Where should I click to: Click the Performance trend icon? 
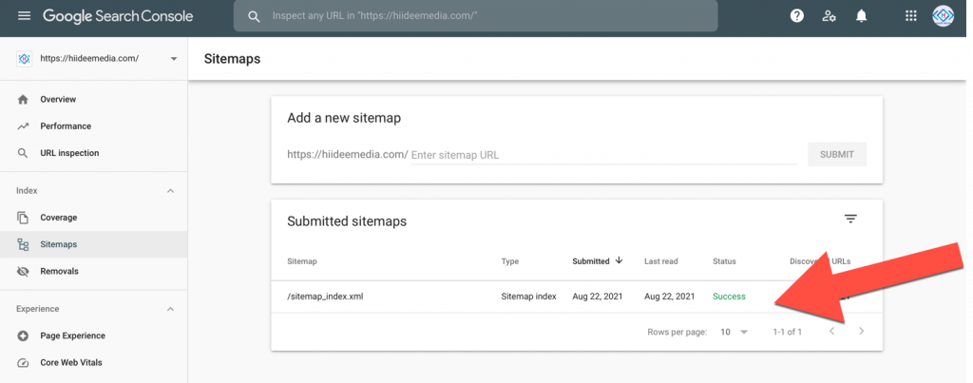point(23,126)
